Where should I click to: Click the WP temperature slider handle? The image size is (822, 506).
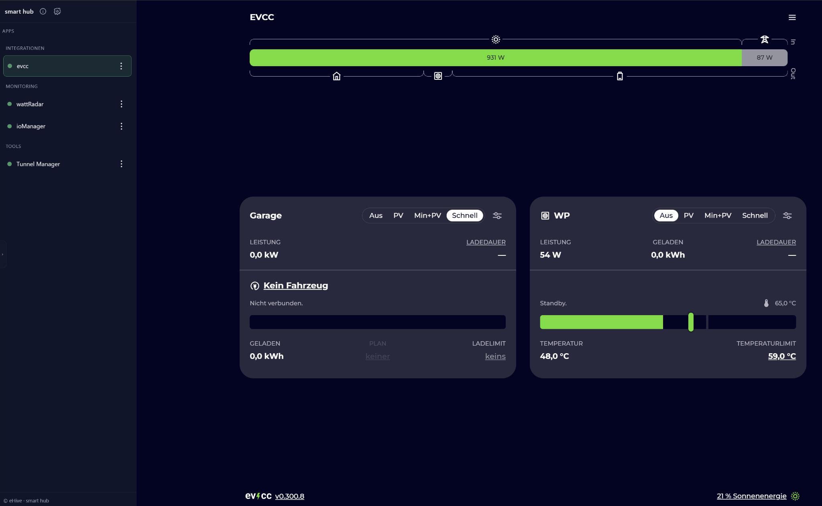click(x=691, y=322)
